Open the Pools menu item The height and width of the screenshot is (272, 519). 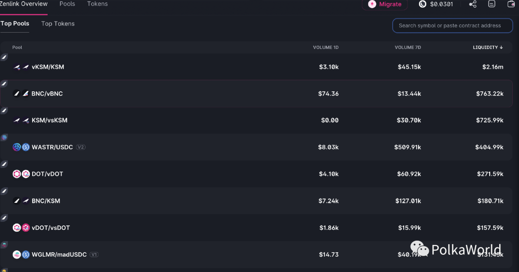pos(67,4)
